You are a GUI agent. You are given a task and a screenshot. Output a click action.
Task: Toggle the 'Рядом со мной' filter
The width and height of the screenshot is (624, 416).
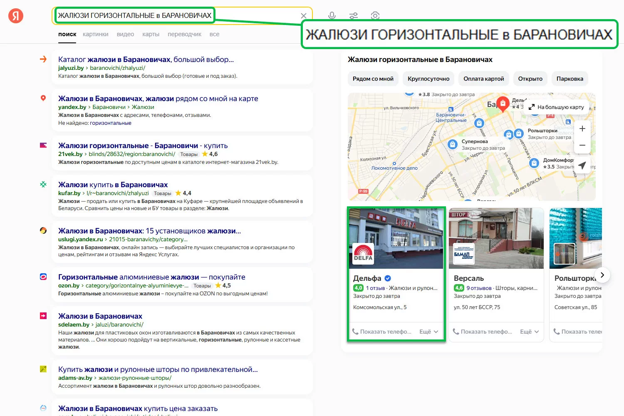tap(373, 79)
